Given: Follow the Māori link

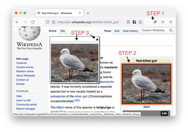Looking at the screenshot, I should (x=60, y=107).
